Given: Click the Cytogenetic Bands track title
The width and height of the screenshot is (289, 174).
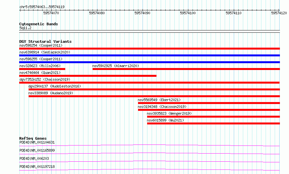Looking at the screenshot, I should (39, 24).
